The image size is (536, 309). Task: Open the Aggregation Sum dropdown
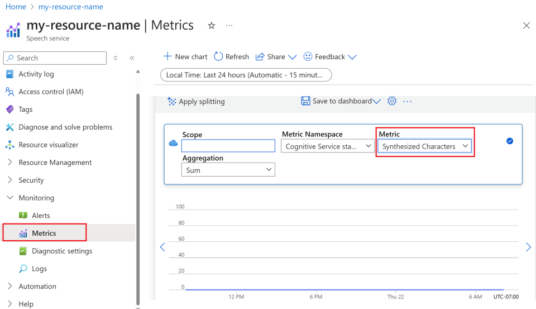[x=228, y=170]
